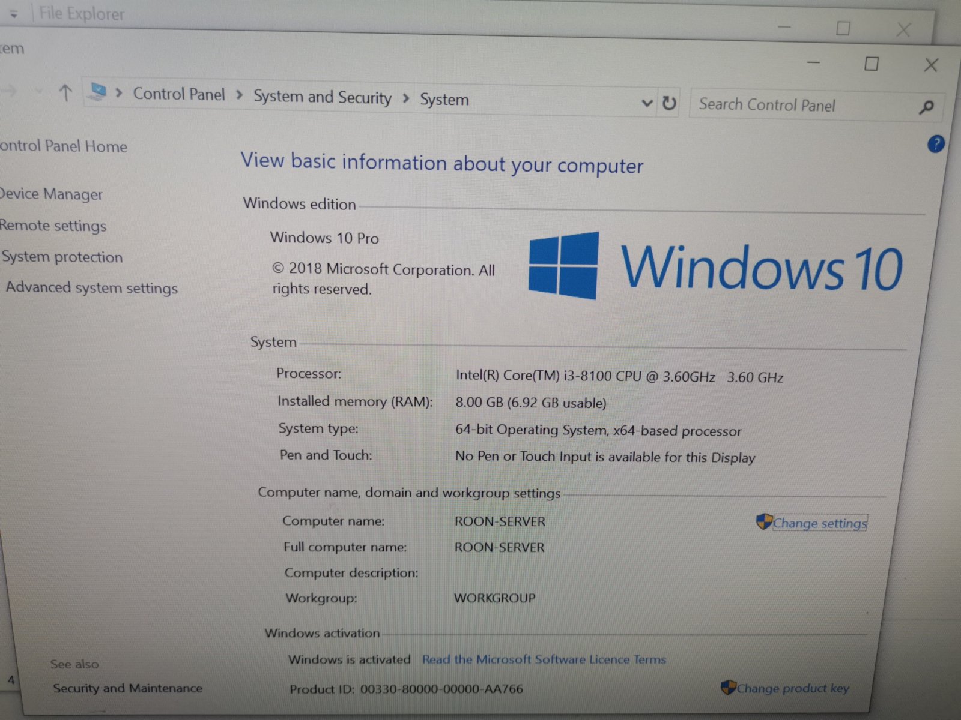Click the shield icon beside Change product key
Viewport: 961px width, 720px height.
pos(729,687)
